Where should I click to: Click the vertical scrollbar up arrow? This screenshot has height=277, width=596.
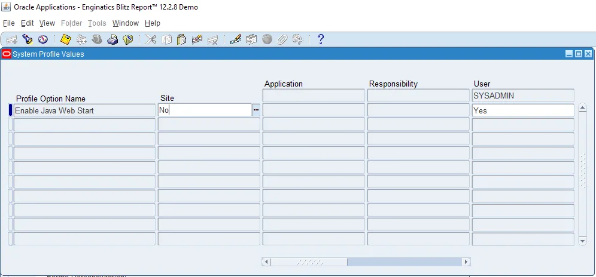coord(583,108)
